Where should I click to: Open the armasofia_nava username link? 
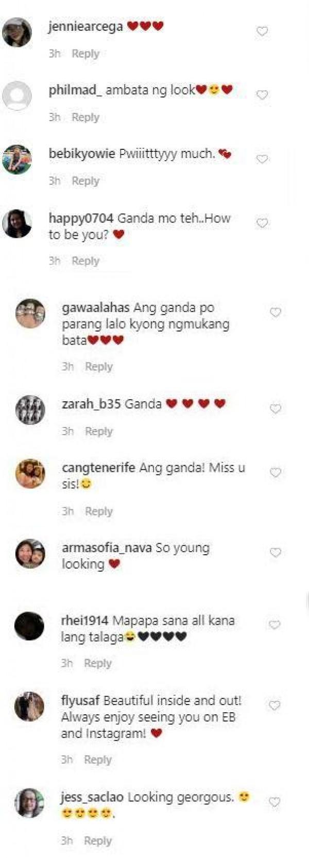click(107, 547)
